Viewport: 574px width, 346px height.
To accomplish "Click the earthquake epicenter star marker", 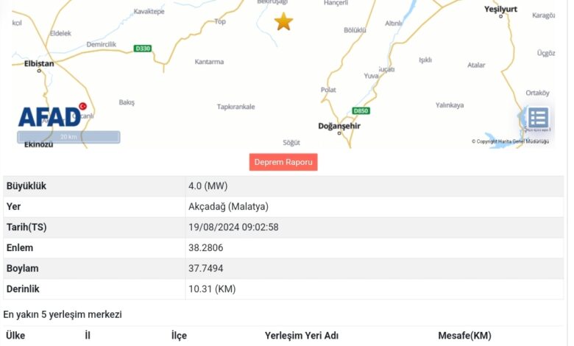I will point(283,21).
